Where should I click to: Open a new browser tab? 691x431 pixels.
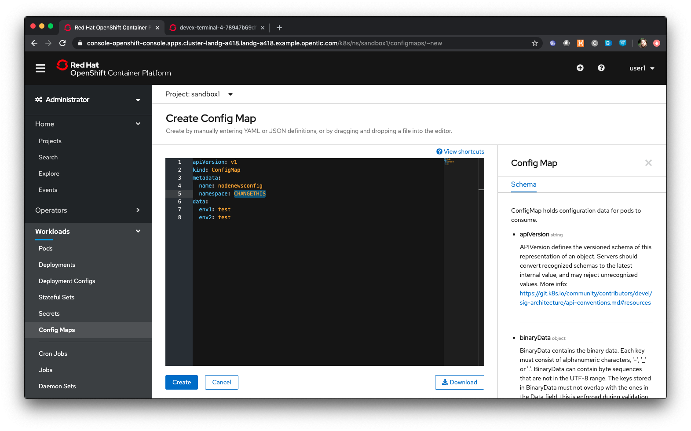279,28
